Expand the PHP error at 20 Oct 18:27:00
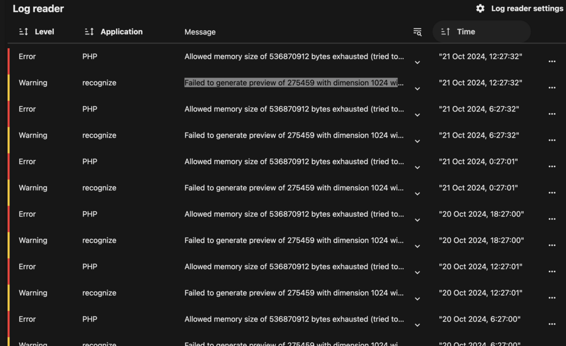Screen dimensions: 566x346 [x=417, y=220]
